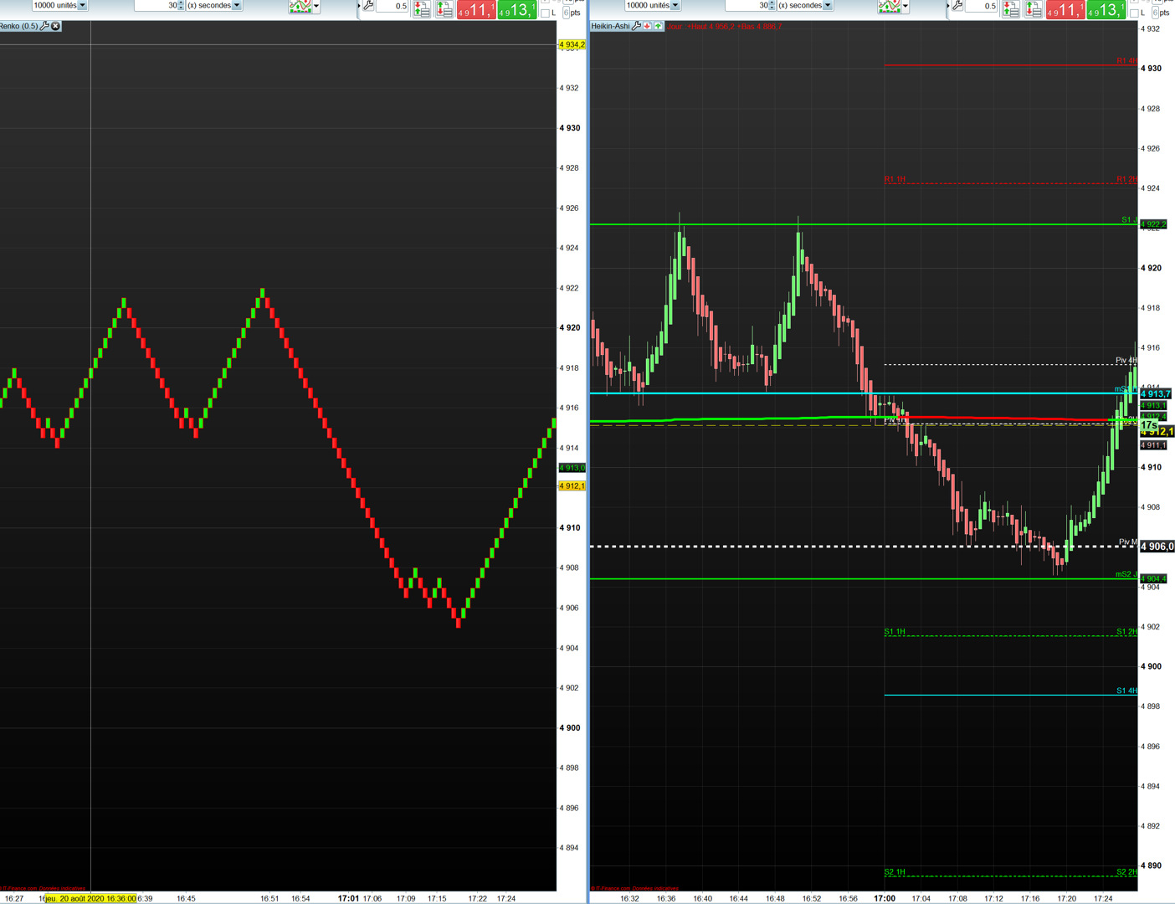Click the 0.5 value field in left panel

(x=392, y=6)
